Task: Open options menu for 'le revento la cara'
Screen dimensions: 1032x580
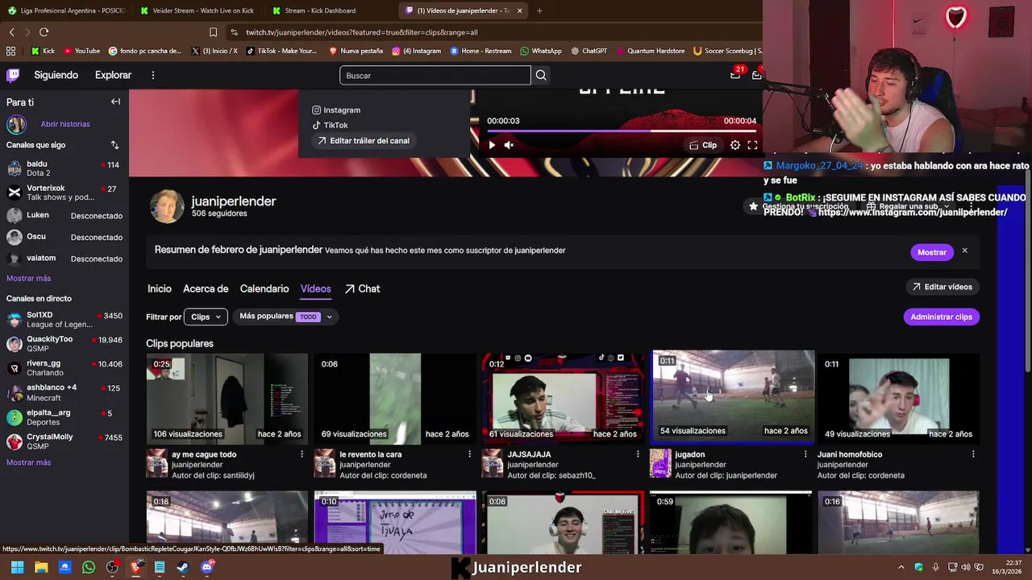Action: (x=469, y=454)
